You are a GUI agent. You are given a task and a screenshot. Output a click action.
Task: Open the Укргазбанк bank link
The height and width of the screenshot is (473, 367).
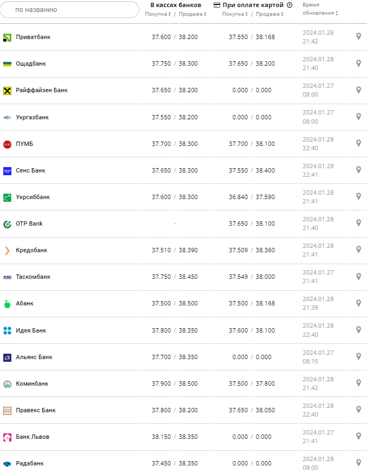pos(32,117)
